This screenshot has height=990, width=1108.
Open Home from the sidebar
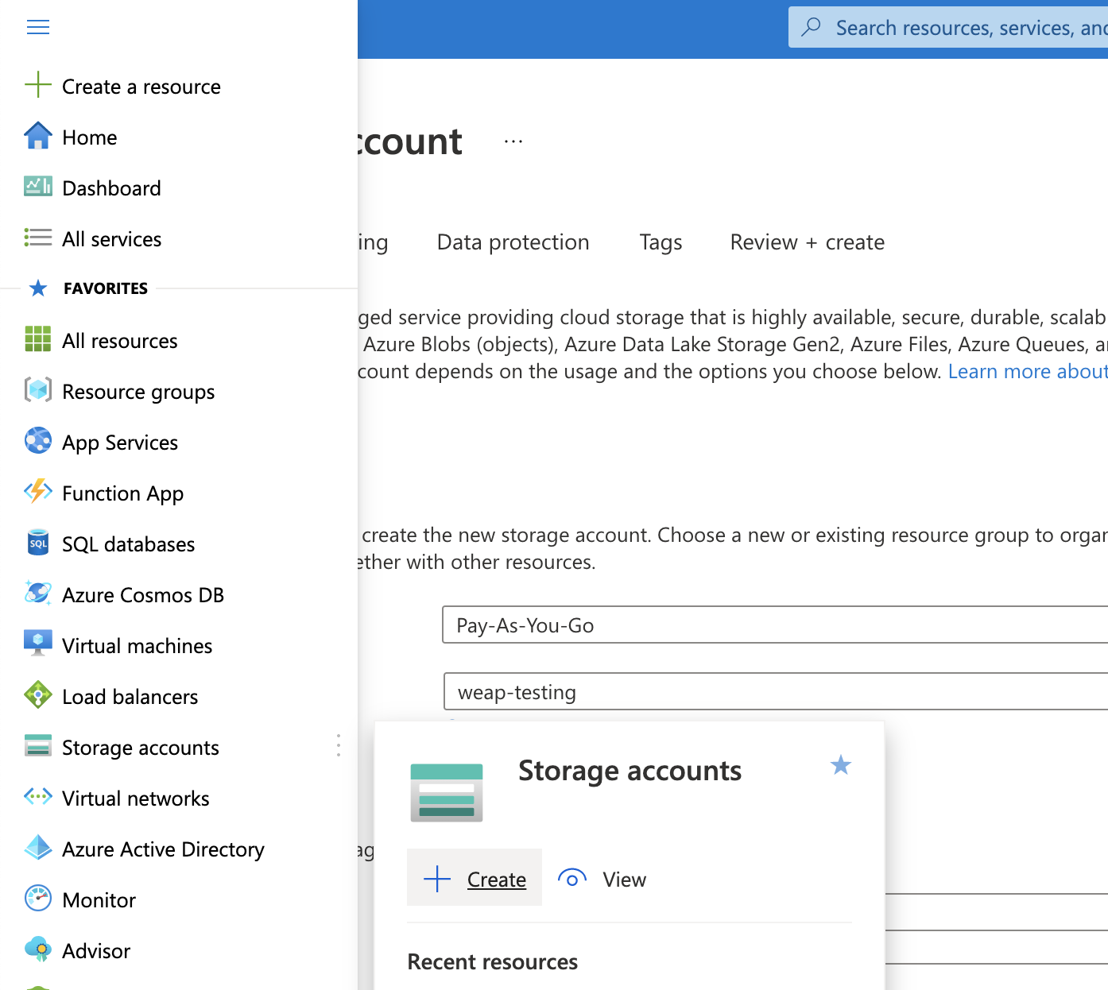point(89,137)
